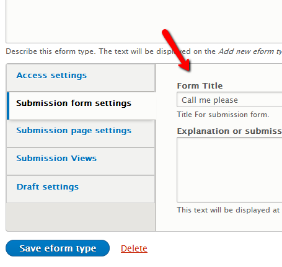Switch to Submission page settings tab
The width and height of the screenshot is (282, 267).
tap(74, 131)
